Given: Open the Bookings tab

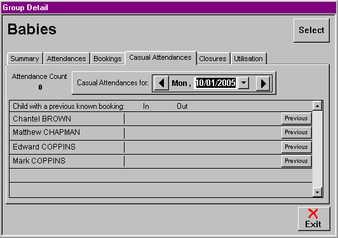Looking at the screenshot, I should (107, 59).
